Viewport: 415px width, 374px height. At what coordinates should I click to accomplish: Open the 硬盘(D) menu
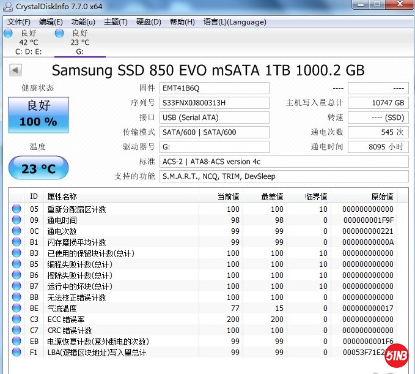point(149,22)
